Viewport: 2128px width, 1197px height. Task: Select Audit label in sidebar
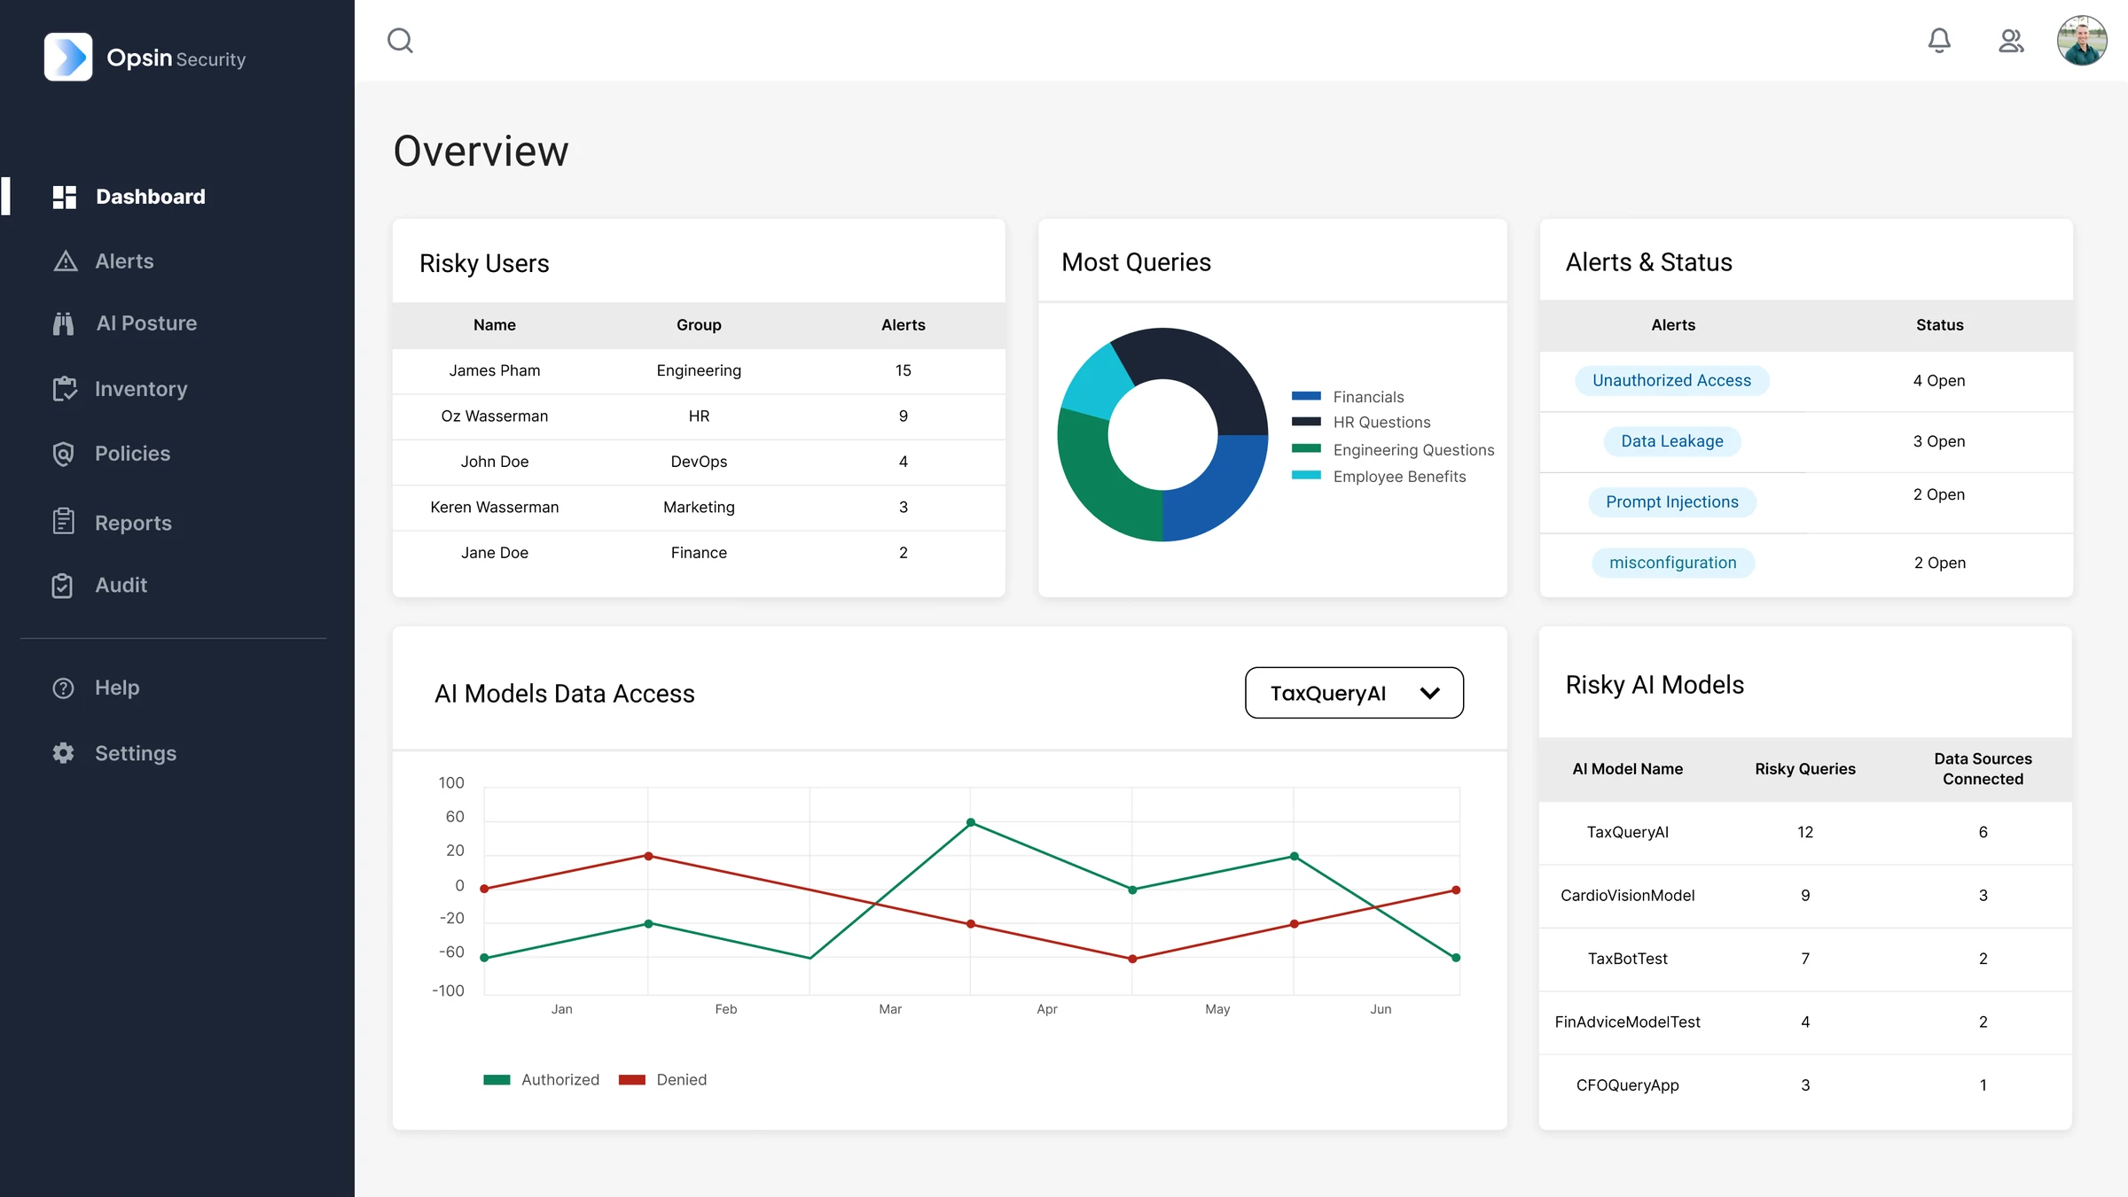click(x=121, y=586)
